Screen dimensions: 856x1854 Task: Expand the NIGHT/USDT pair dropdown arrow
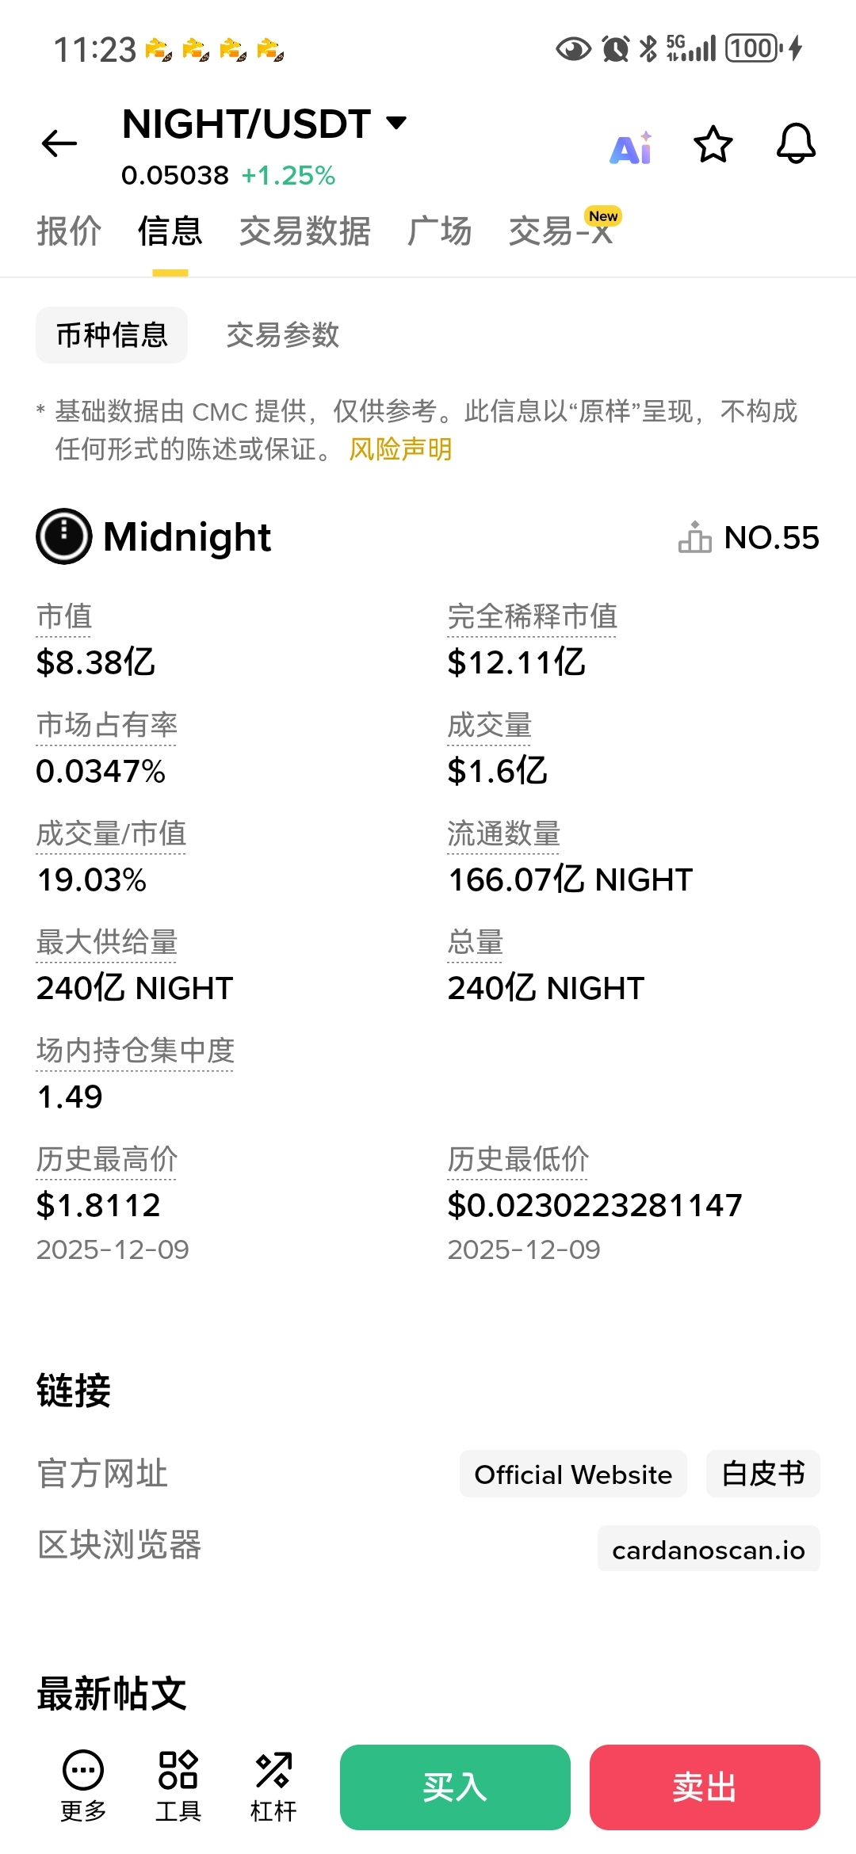396,123
